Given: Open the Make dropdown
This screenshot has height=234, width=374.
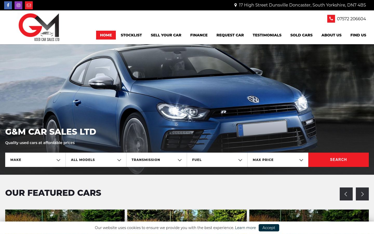Looking at the screenshot, I should coord(35,160).
